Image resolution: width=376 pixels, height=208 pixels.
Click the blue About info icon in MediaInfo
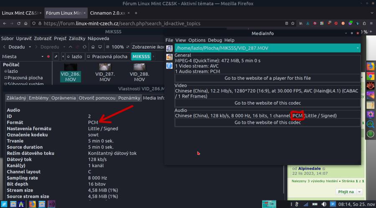coord(169,66)
